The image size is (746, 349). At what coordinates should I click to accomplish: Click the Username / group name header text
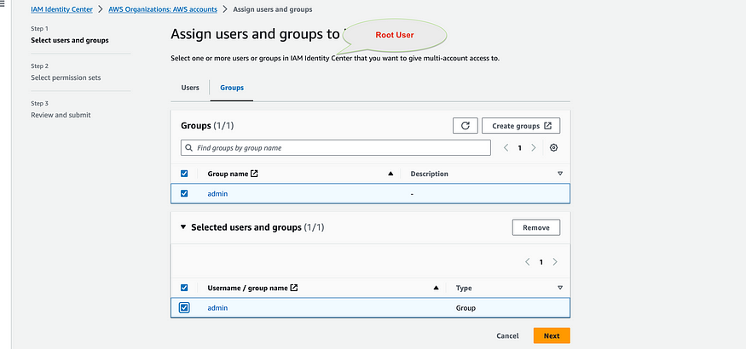tap(247, 288)
